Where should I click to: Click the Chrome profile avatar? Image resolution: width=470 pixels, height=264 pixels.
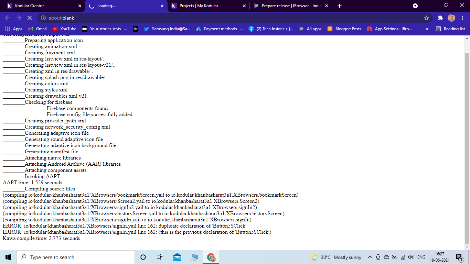pyautogui.click(x=451, y=18)
